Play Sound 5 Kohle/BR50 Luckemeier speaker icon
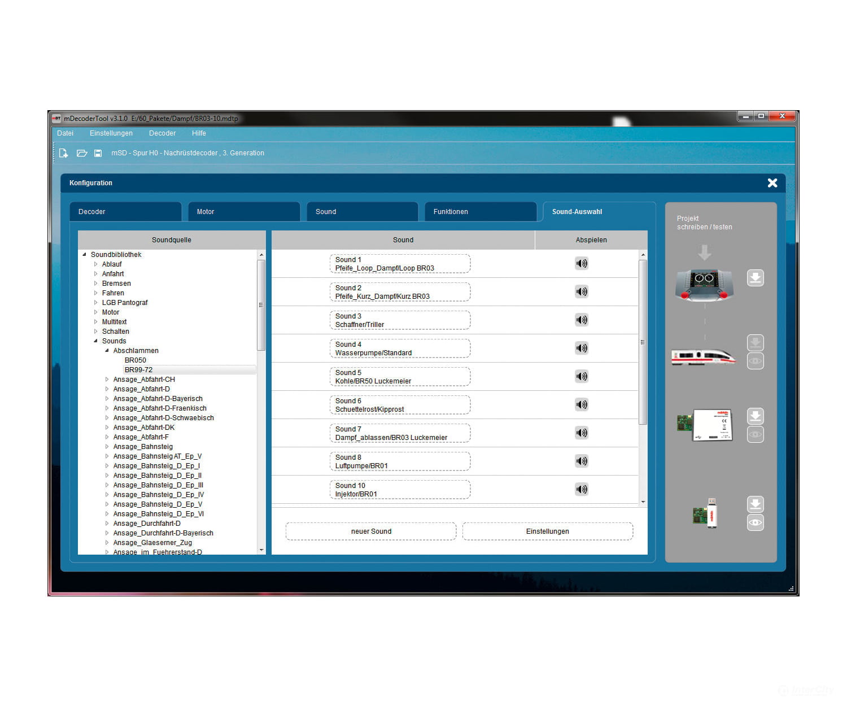Image resolution: width=847 pixels, height=706 pixels. pos(582,376)
